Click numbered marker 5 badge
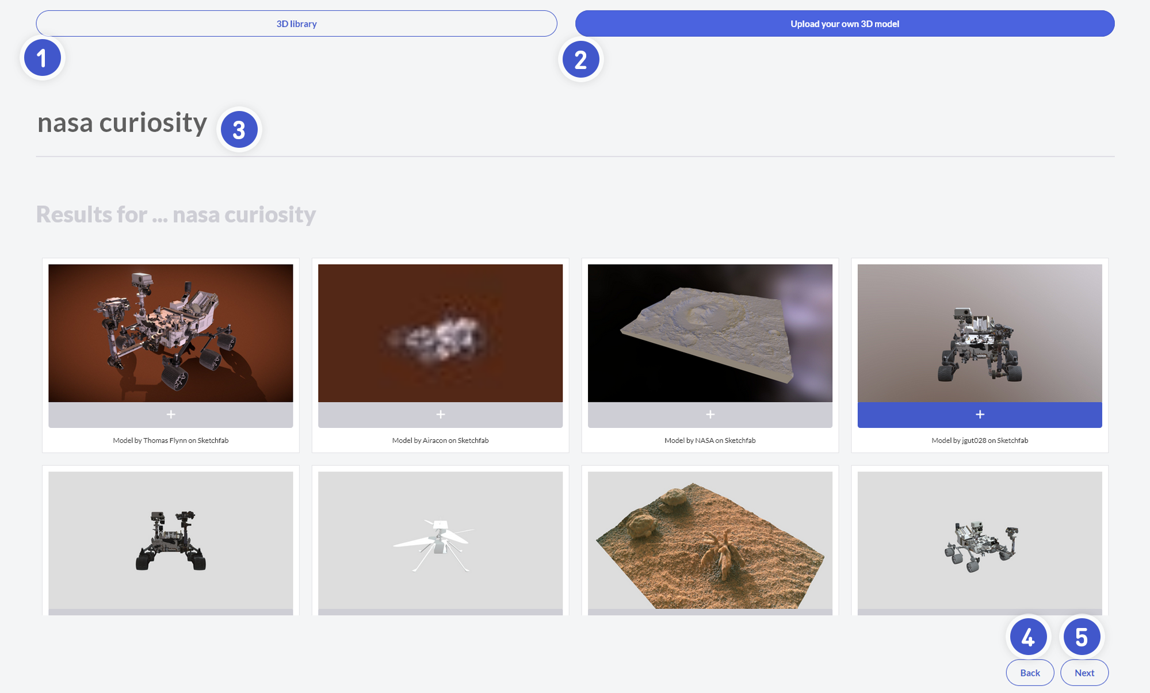Viewport: 1150px width, 693px height. click(1082, 637)
